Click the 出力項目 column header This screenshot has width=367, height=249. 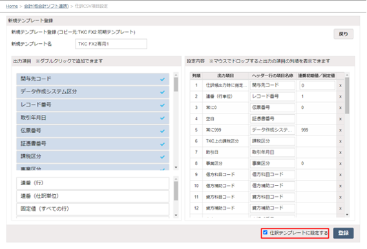point(225,75)
